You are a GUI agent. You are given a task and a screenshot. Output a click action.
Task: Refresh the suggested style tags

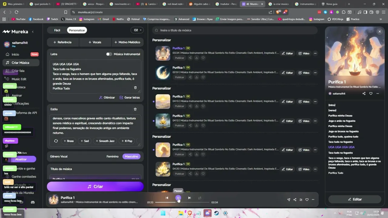click(x=56, y=141)
